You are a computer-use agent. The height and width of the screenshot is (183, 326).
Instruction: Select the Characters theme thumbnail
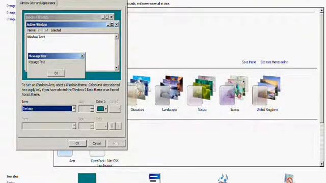pyautogui.click(x=139, y=90)
